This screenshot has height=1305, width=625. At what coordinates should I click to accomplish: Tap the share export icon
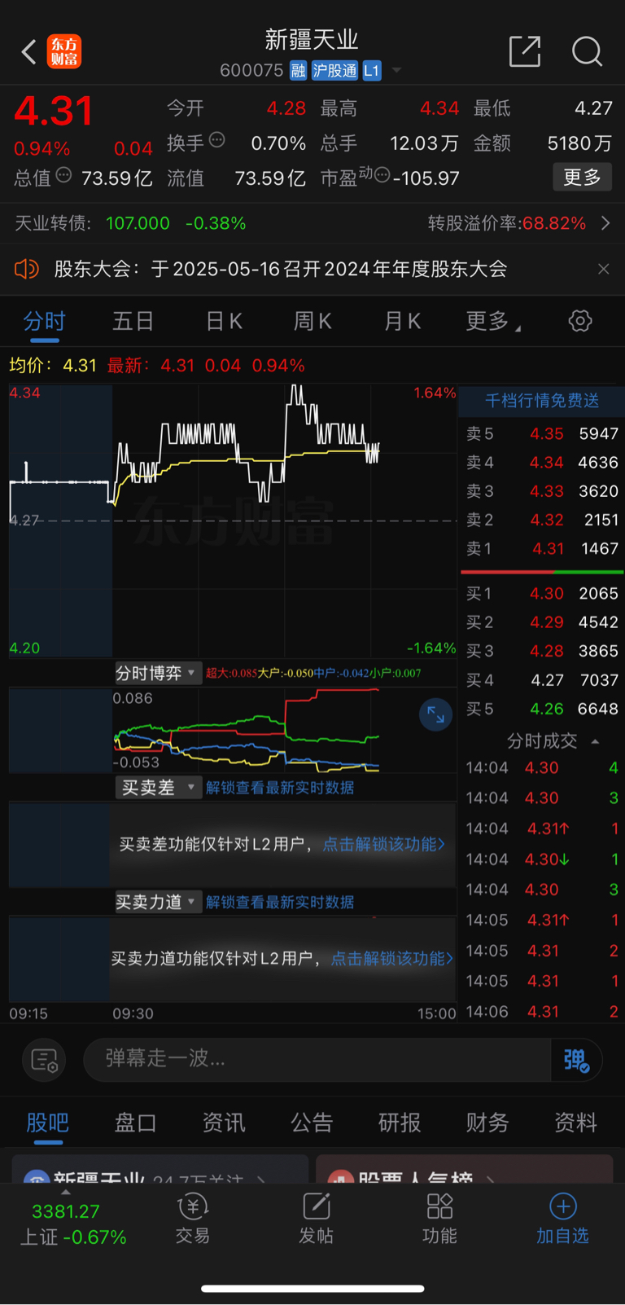pyautogui.click(x=525, y=51)
